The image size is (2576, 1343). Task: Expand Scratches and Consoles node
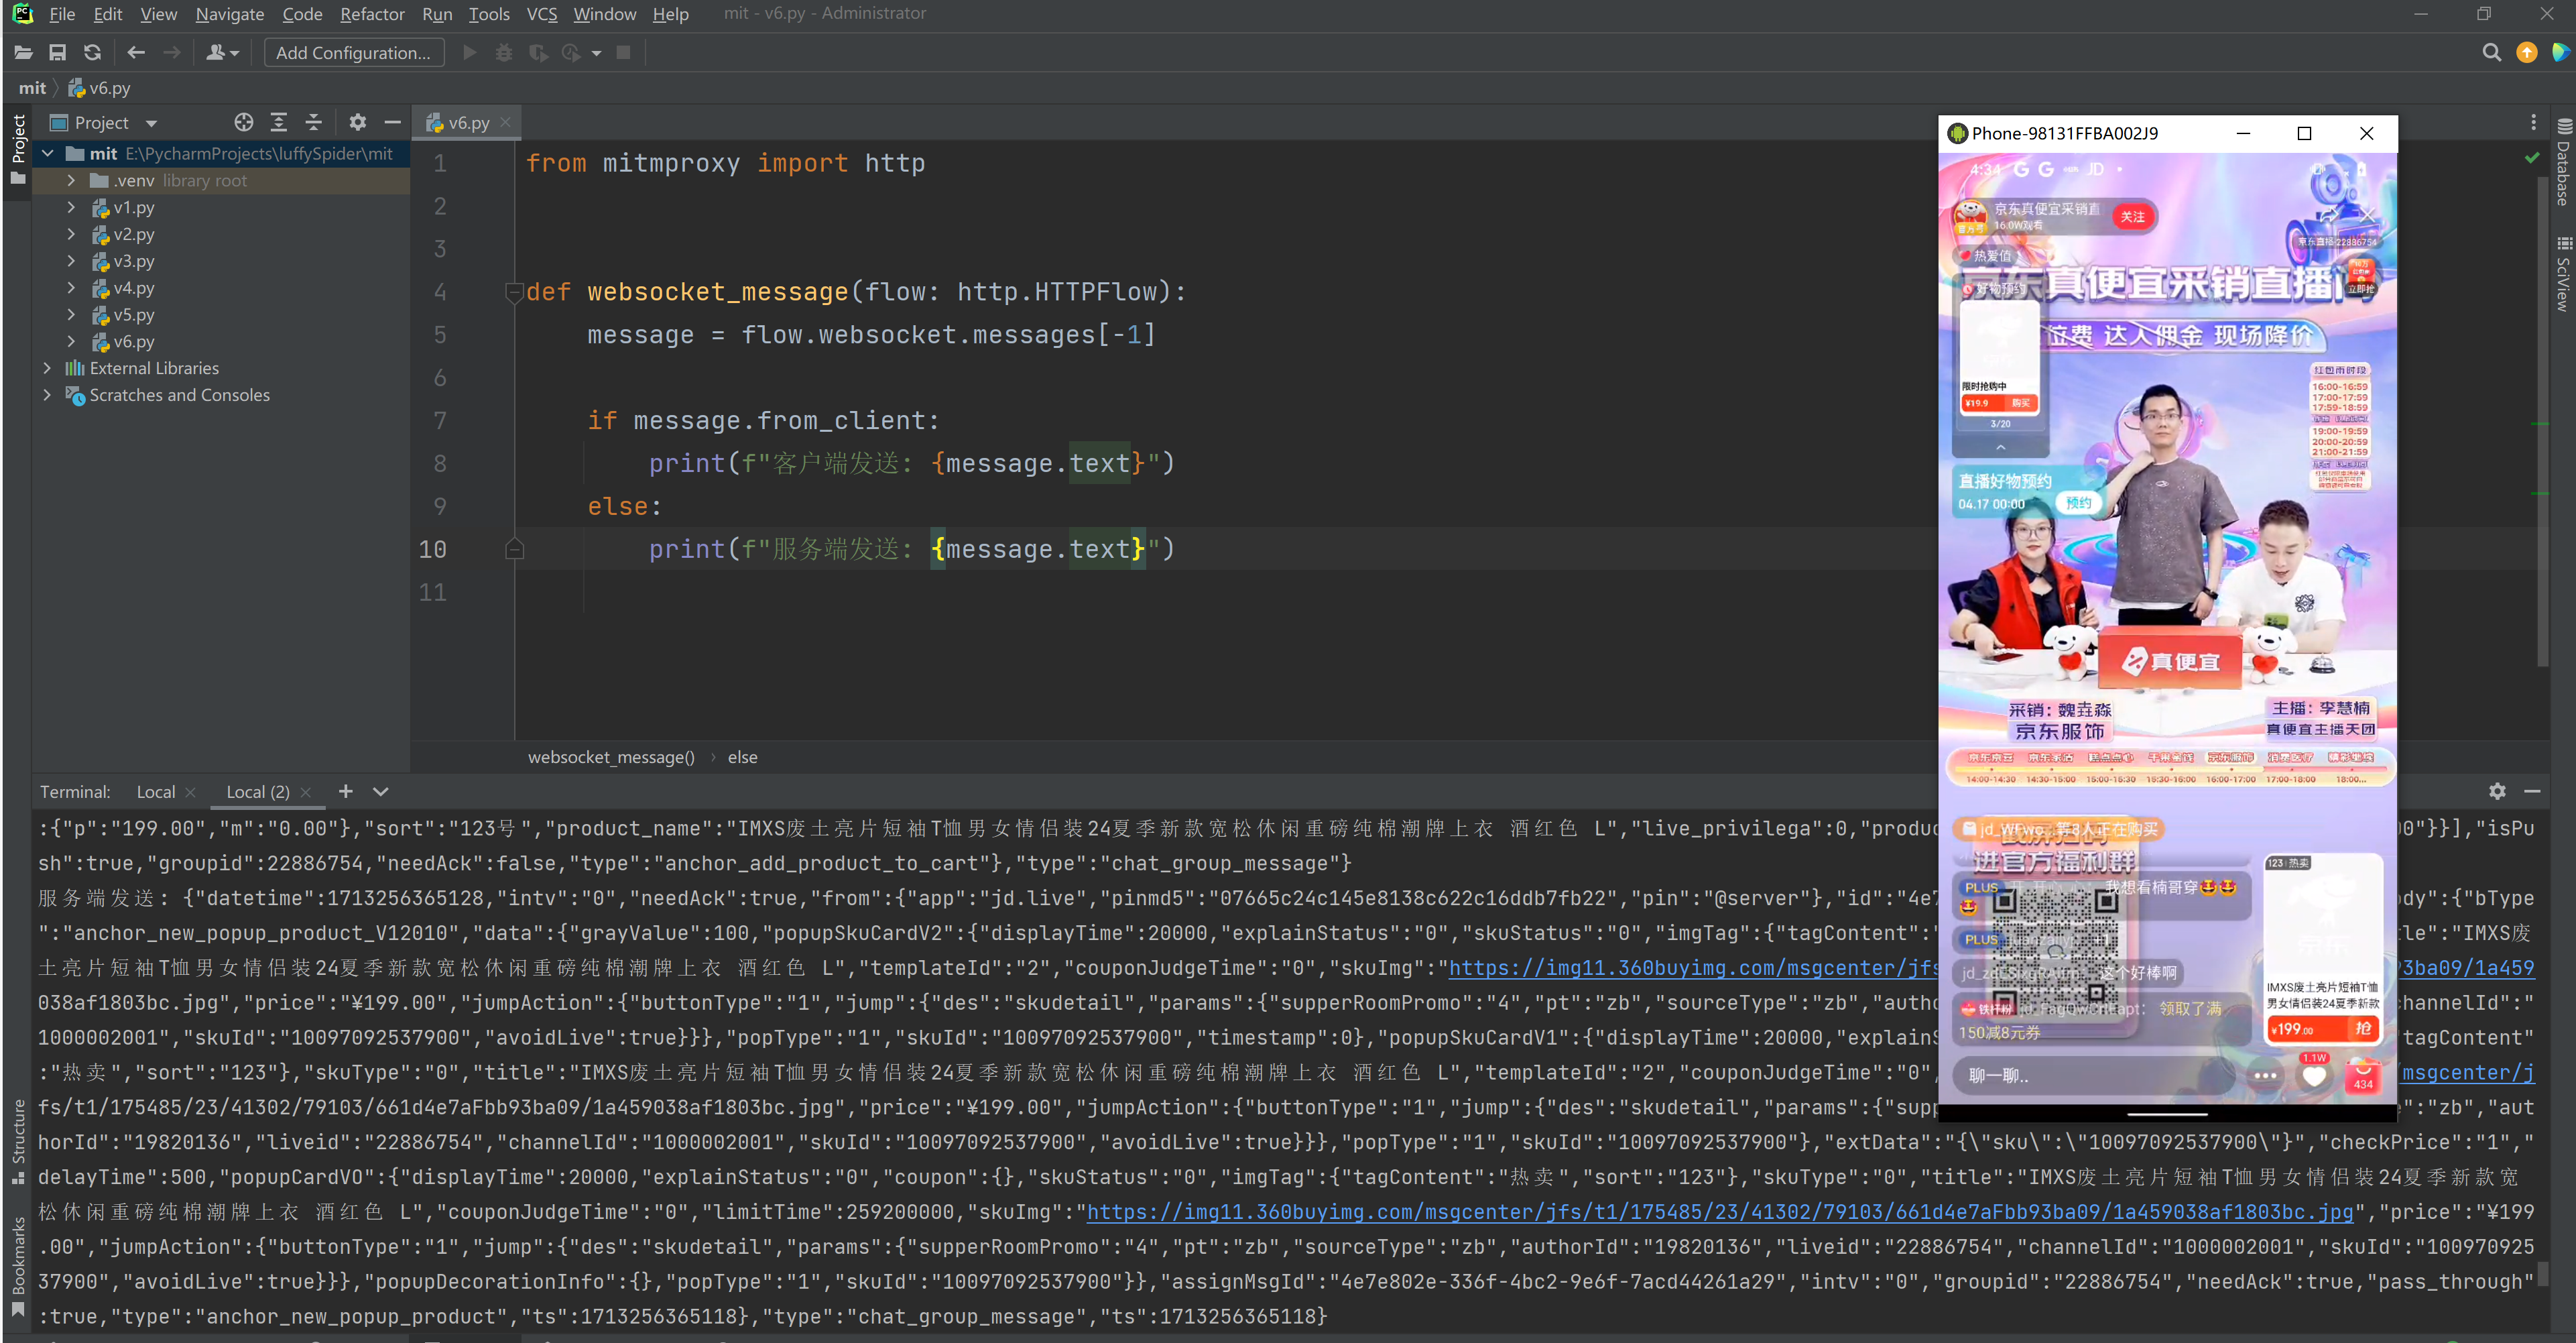47,395
